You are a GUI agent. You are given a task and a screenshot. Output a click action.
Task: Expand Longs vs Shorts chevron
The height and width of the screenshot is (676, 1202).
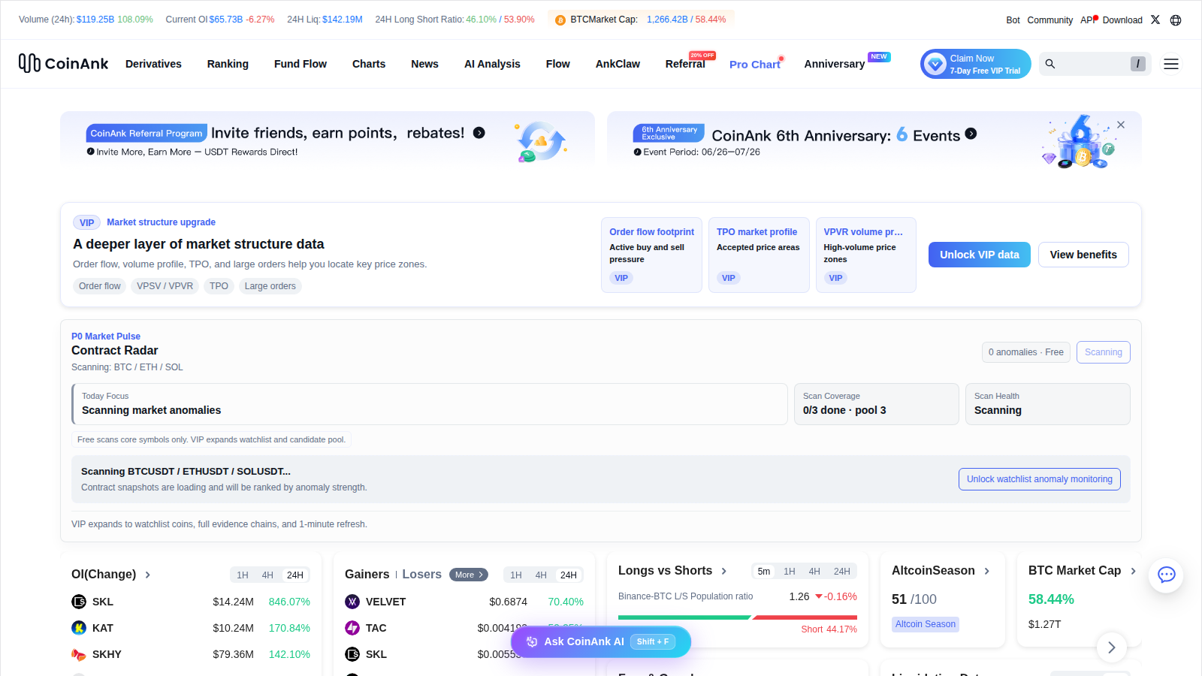pos(724,571)
